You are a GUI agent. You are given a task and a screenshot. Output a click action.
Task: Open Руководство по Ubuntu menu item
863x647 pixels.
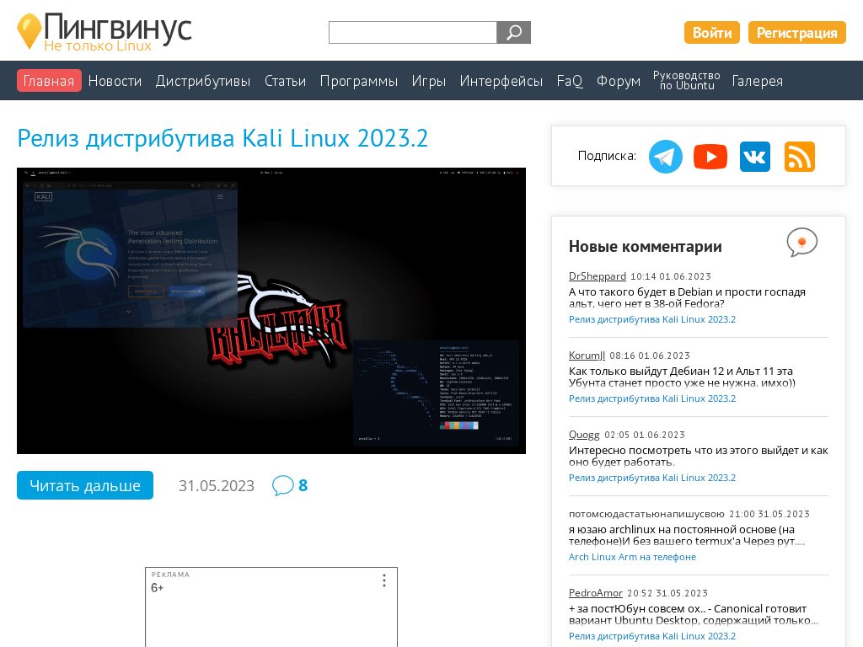click(686, 80)
